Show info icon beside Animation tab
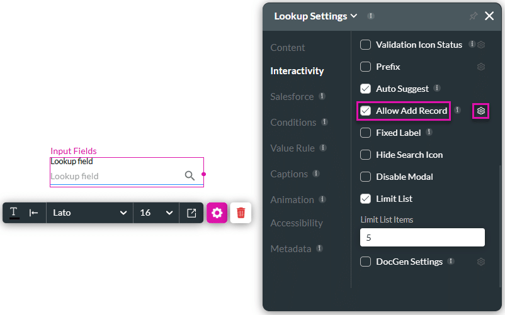Viewport: 505px width, 315px height. (322, 199)
